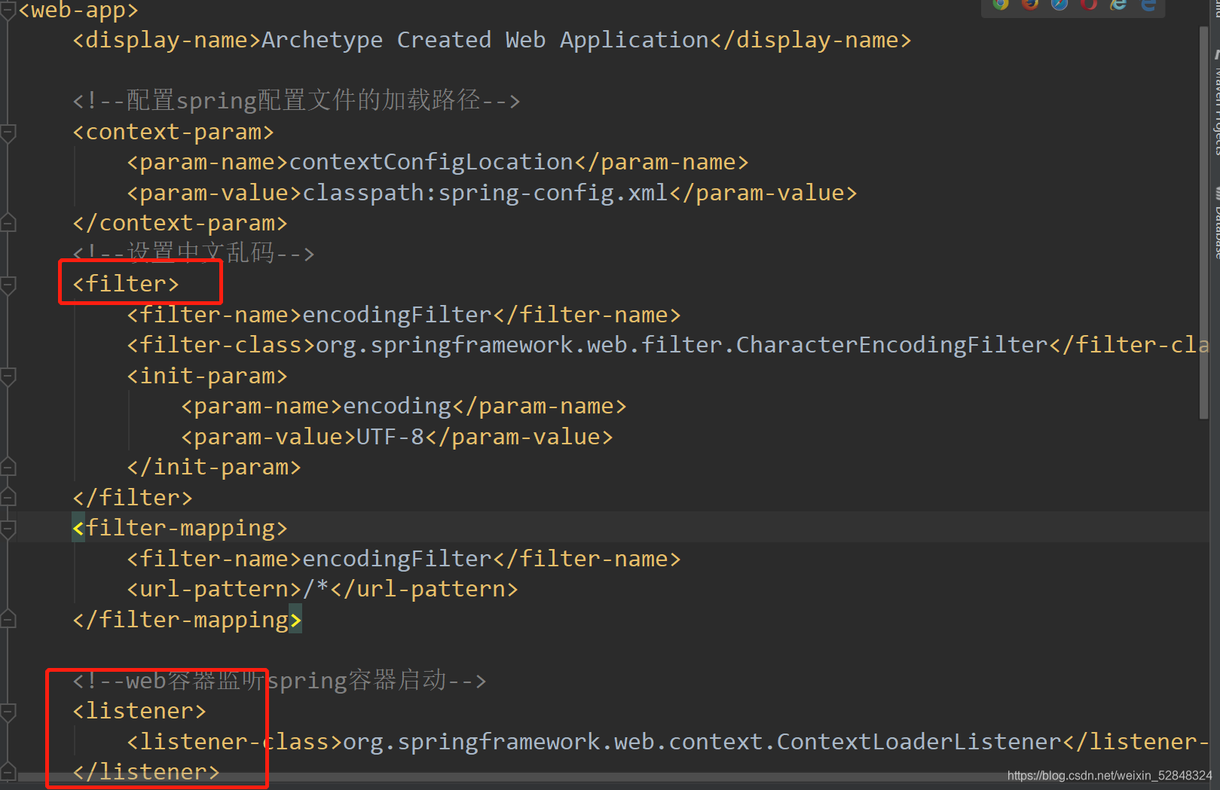Click CharacterEncodingFilter class name

(892, 345)
